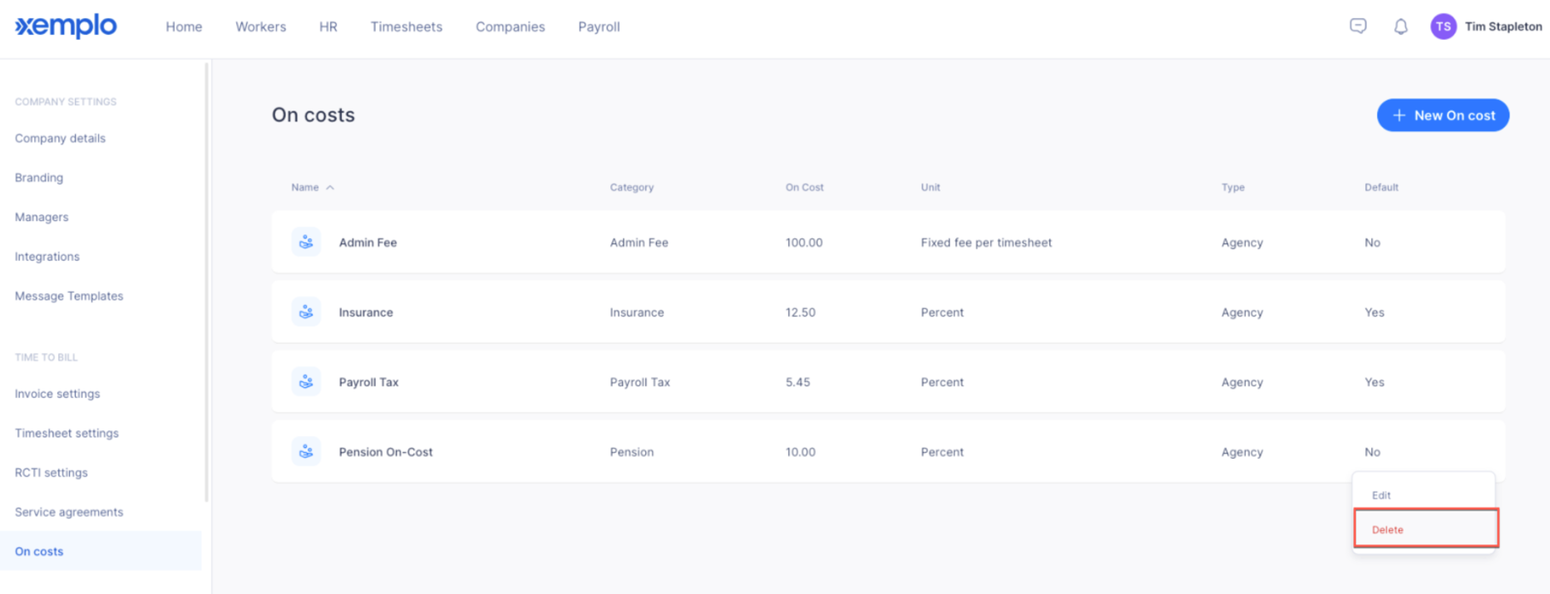This screenshot has height=594, width=1550.
Task: Click the Payroll Tax row icon
Action: click(x=306, y=381)
